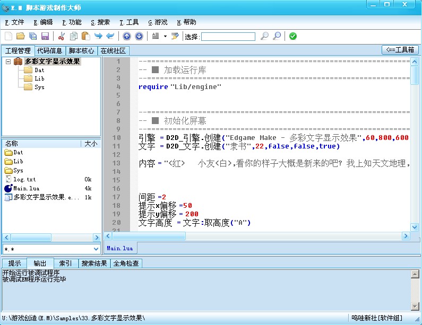Switch to 工程管理 tab
The image size is (422, 325).
[x=18, y=50]
